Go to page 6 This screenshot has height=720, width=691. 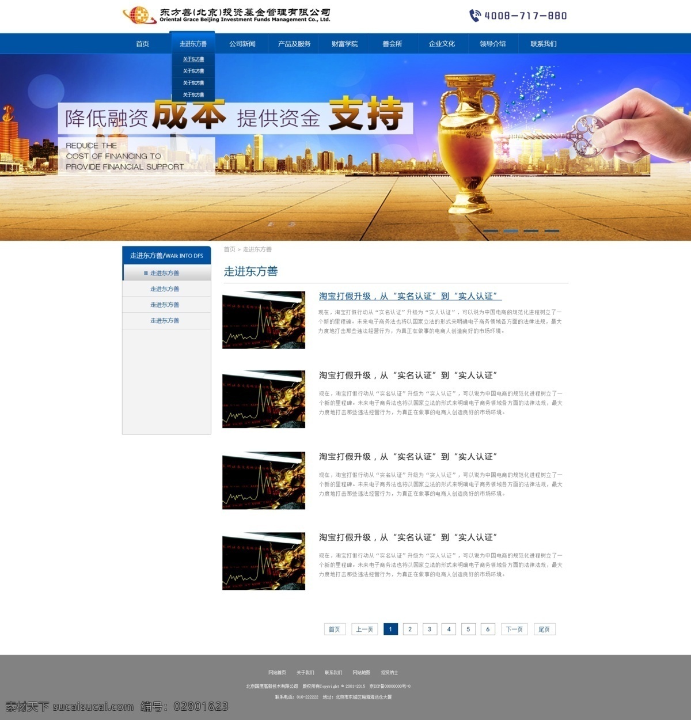pos(488,629)
